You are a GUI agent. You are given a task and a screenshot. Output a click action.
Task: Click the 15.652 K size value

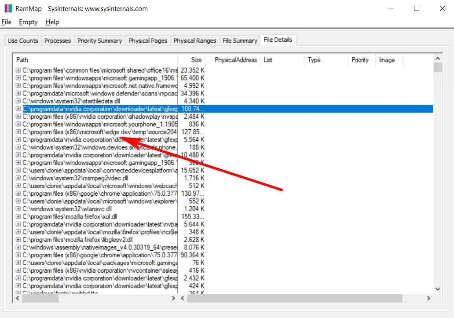[192, 170]
